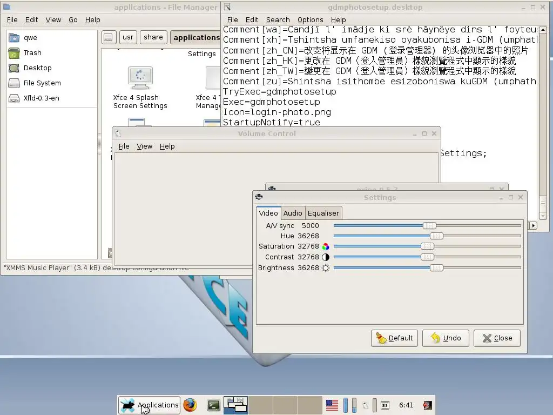This screenshot has width=553, height=415.
Task: Click the text editor horizontal scroll-right arrow
Action: pos(533,225)
